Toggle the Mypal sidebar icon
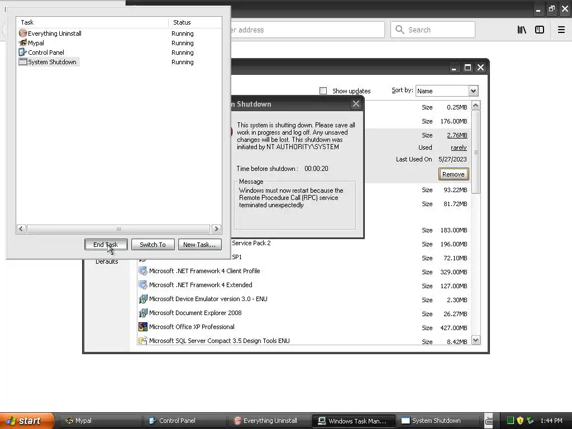This screenshot has height=429, width=572. (x=540, y=30)
